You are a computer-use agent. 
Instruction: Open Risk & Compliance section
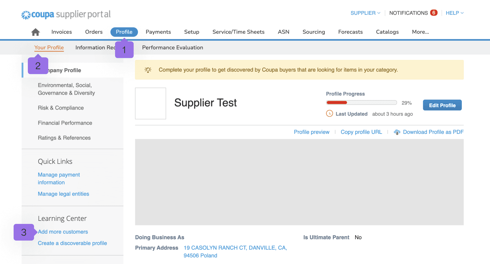click(x=61, y=108)
